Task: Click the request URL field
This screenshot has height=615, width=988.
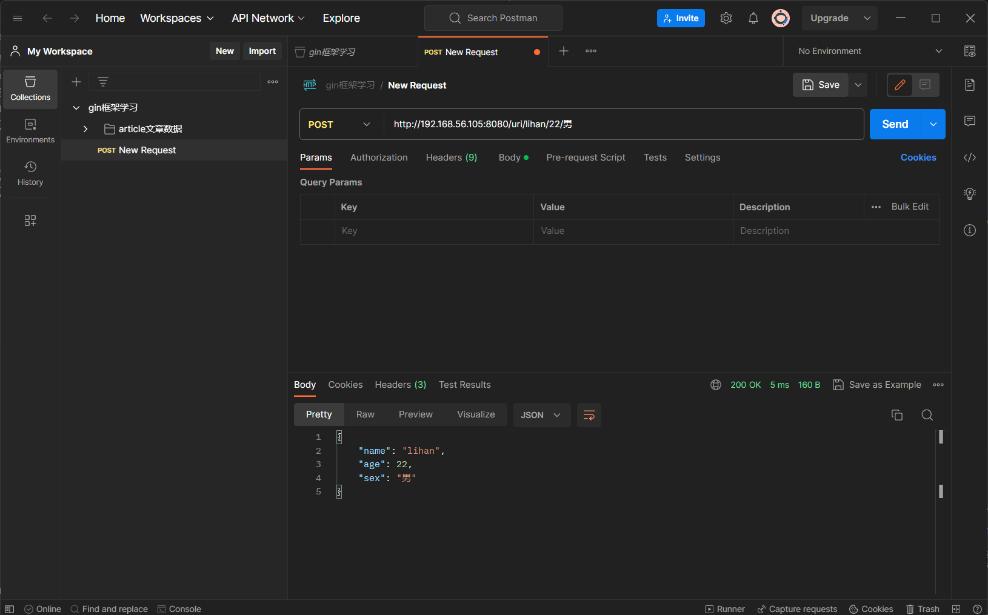Action: [624, 124]
